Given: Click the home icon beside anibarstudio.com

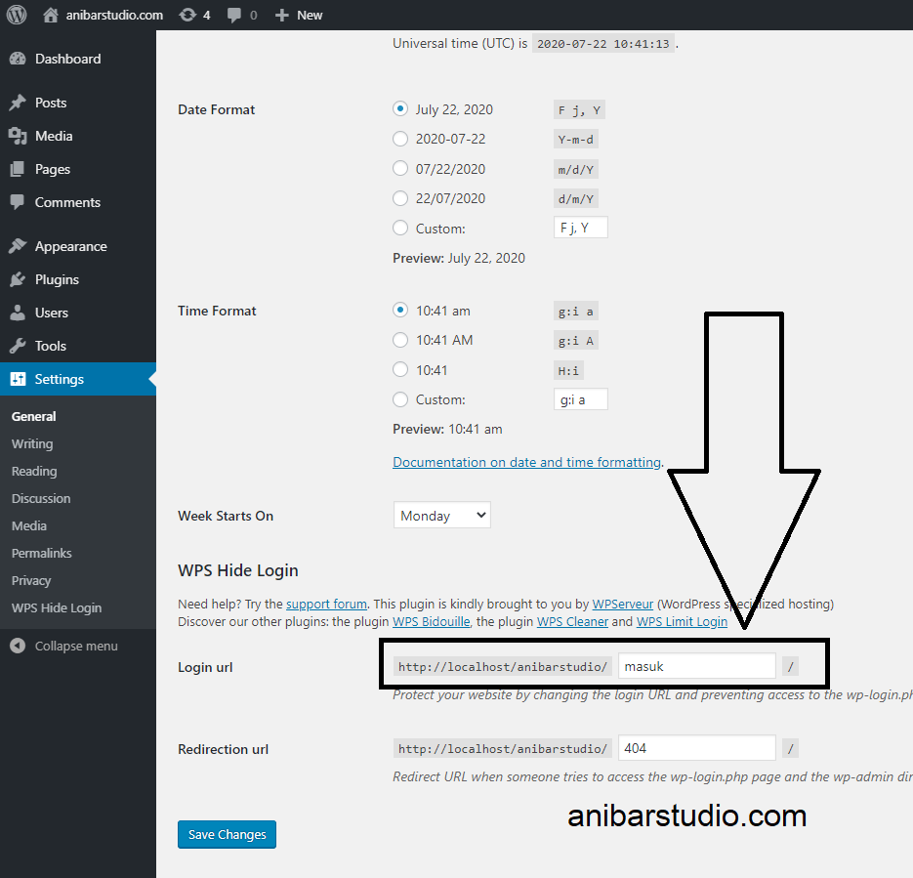Looking at the screenshot, I should coord(51,15).
